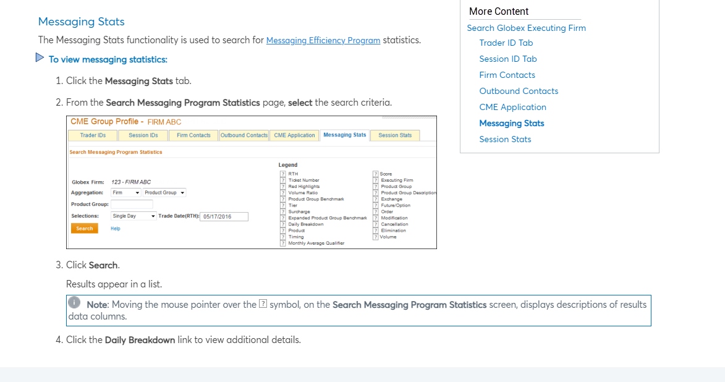The image size is (725, 382).
Task: Click the help icon next to Cancellation
Action: click(x=375, y=224)
